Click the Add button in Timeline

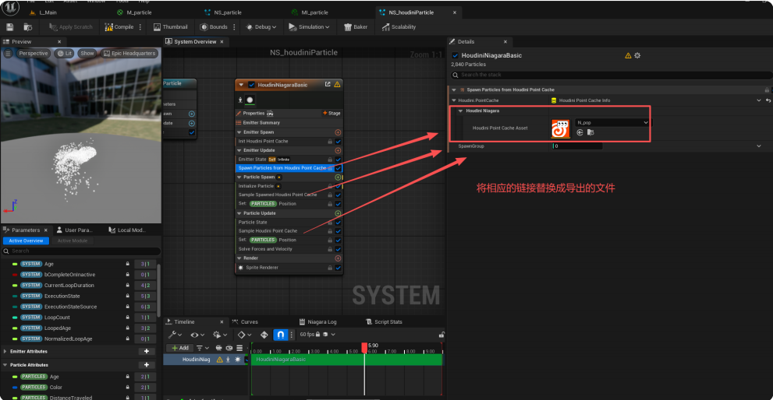coord(179,348)
